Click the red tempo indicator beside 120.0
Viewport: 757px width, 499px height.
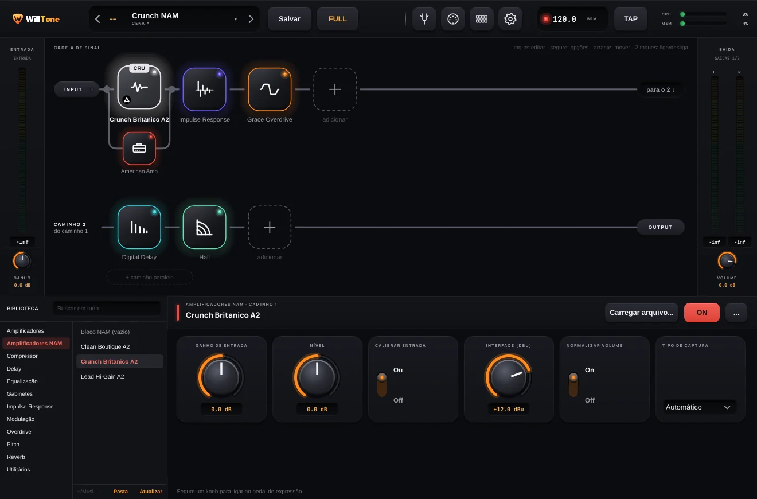click(545, 19)
